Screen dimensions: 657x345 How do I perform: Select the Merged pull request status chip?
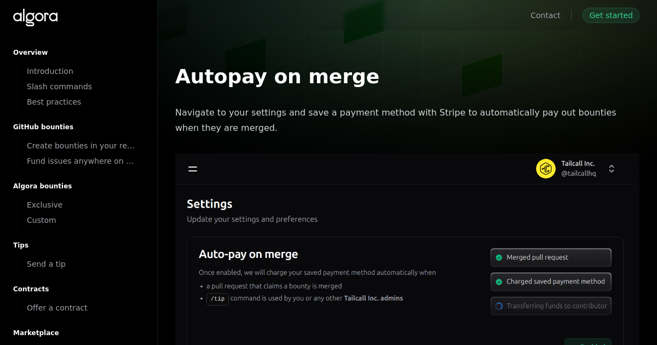pos(551,257)
